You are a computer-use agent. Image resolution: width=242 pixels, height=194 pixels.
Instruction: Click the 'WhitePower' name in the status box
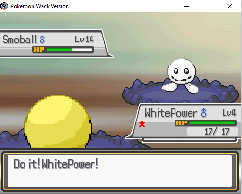pos(171,113)
